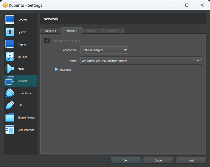Click the Audio label in sidebar

21,69
